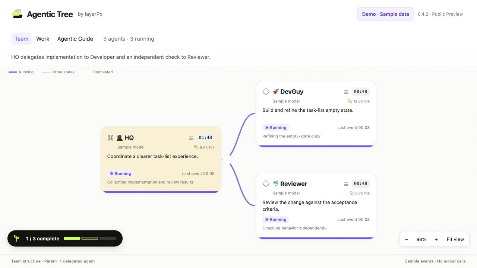Screen dimensions: 477x268
Task: Click the sprout icon in progress pill
Action: click(x=16, y=239)
